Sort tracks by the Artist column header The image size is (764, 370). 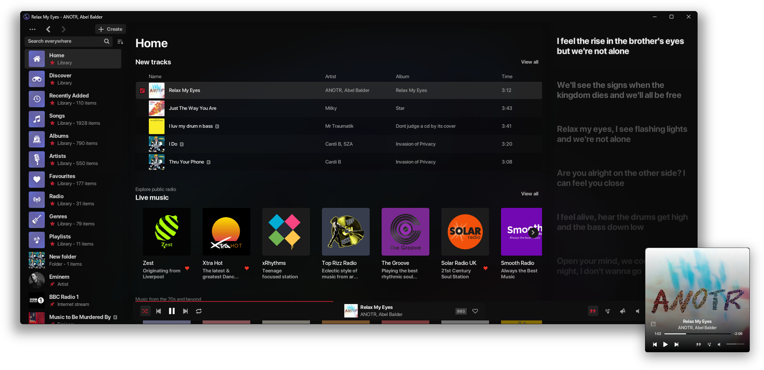(330, 77)
